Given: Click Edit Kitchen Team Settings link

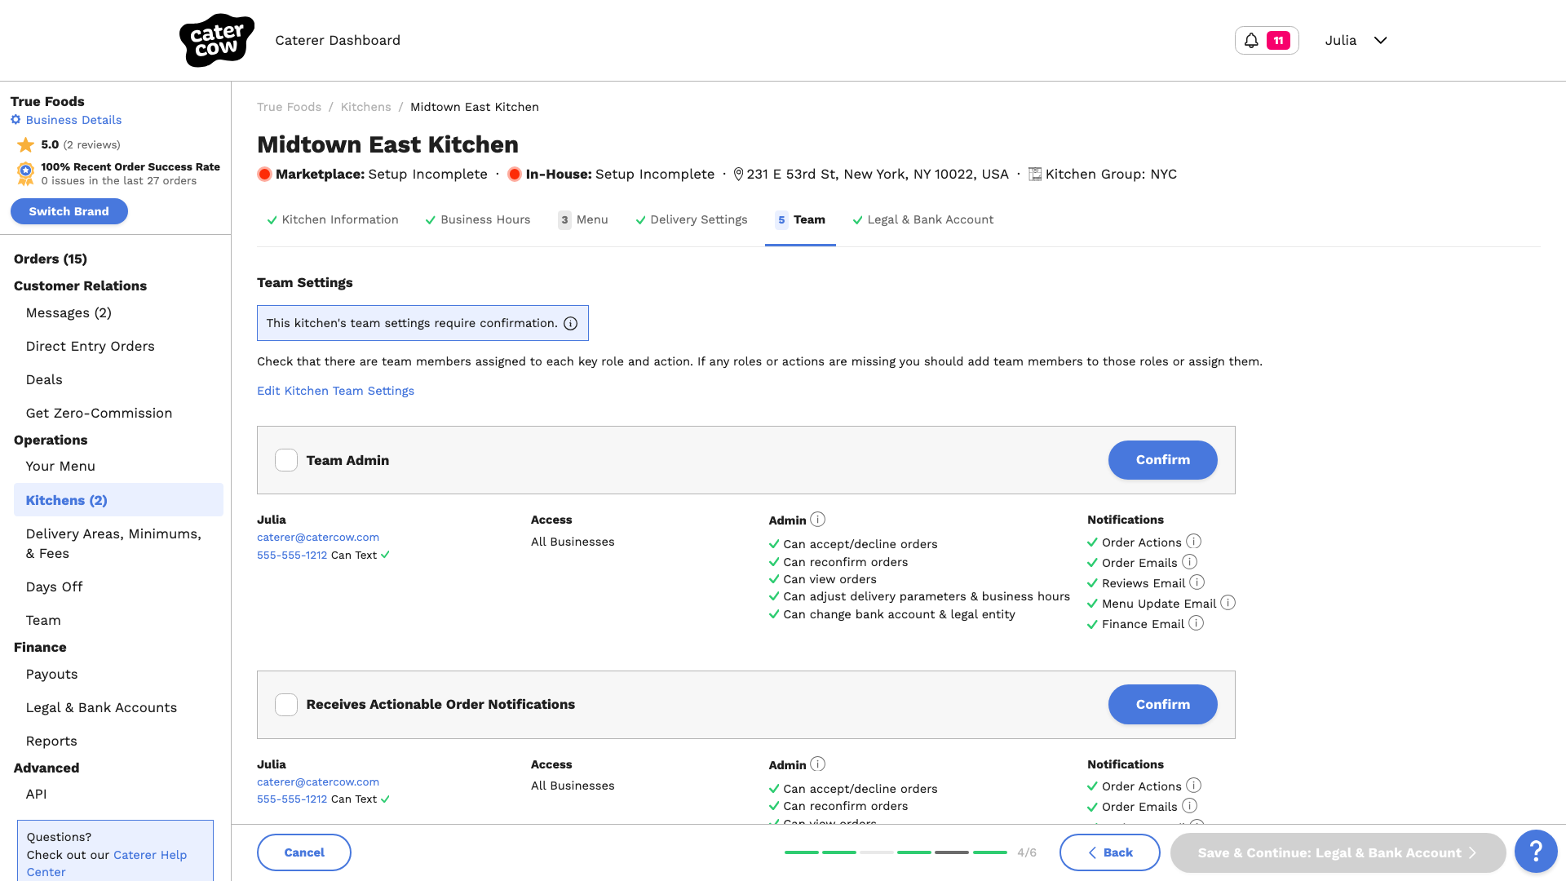Looking at the screenshot, I should pos(335,391).
